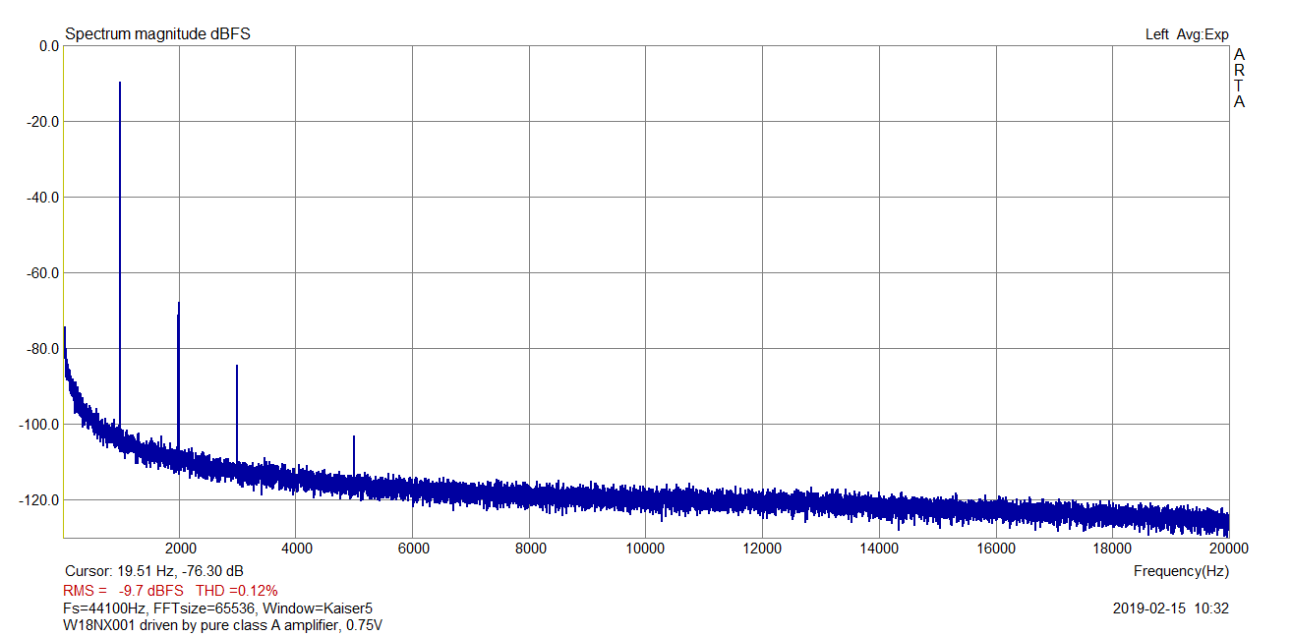The width and height of the screenshot is (1292, 637).
Task: Click the 5000 Hz fifth harmonic peak
Action: pos(354,454)
